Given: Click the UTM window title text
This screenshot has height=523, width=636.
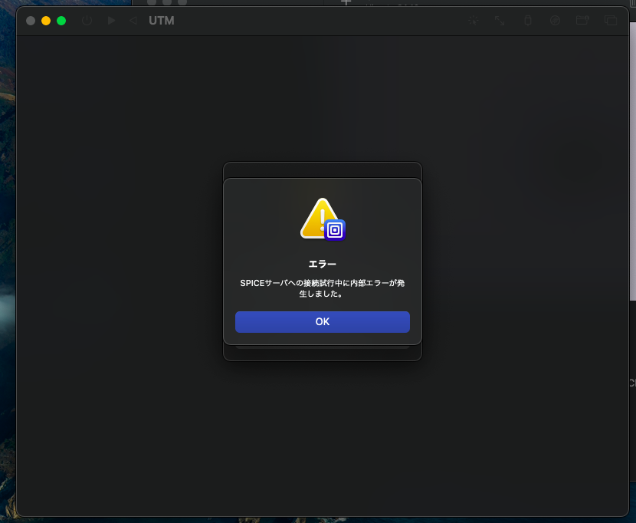Looking at the screenshot, I should click(x=162, y=21).
